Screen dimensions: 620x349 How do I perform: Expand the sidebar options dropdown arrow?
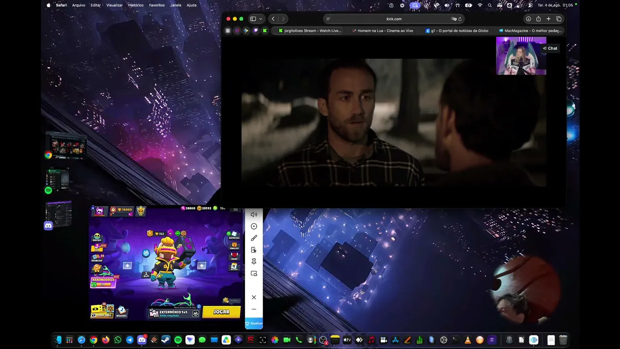point(261,19)
